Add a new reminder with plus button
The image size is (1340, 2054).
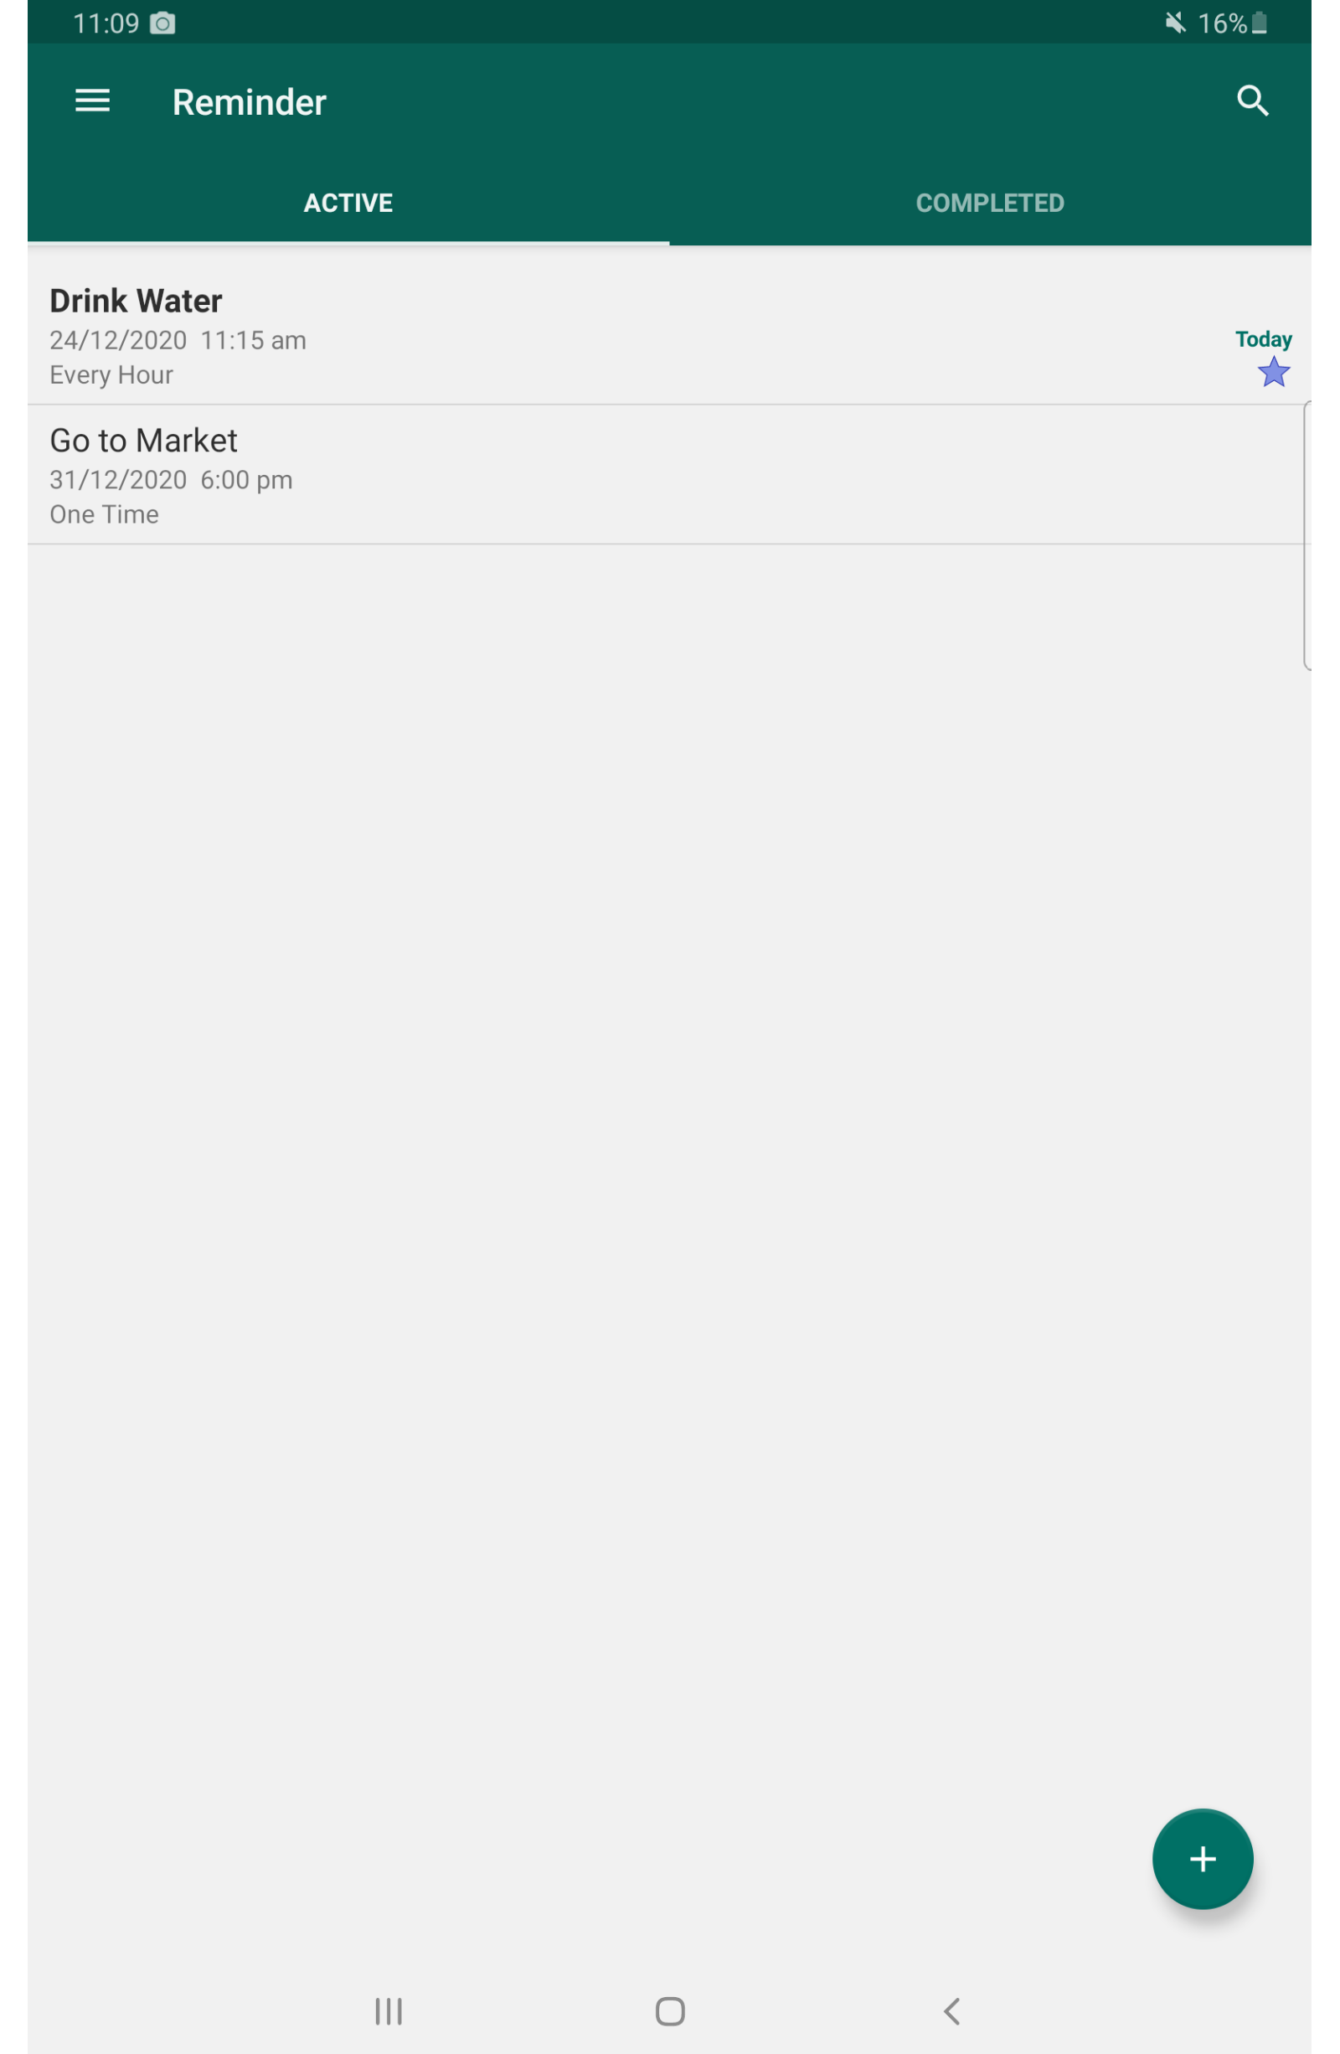click(1202, 1859)
